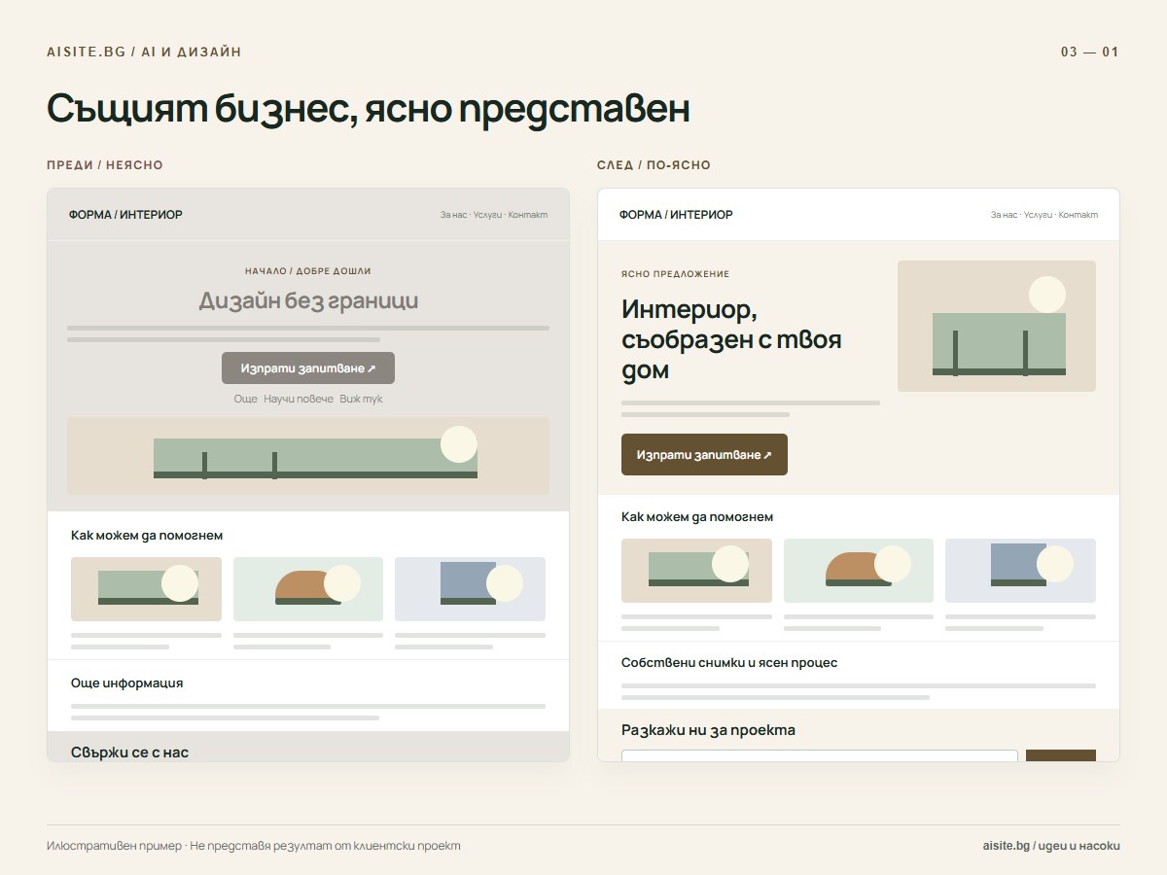The width and height of the screenshot is (1167, 875).
Task: Click the 'Разкажи ни за проекта' heading
Action: pyautogui.click(x=708, y=730)
